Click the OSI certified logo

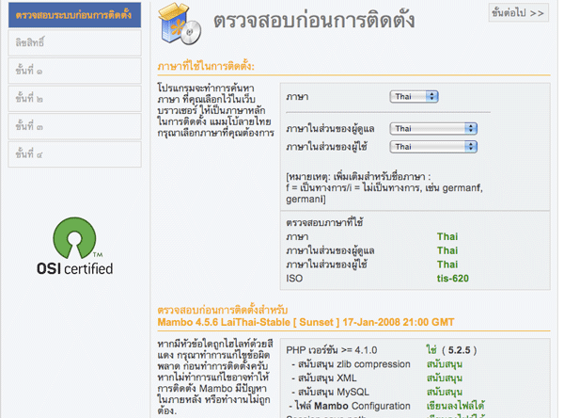coord(74,247)
